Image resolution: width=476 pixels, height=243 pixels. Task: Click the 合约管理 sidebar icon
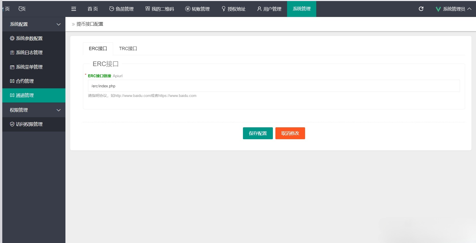click(12, 81)
